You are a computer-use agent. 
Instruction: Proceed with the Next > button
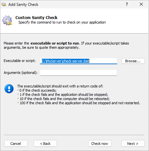pyautogui.click(x=133, y=144)
